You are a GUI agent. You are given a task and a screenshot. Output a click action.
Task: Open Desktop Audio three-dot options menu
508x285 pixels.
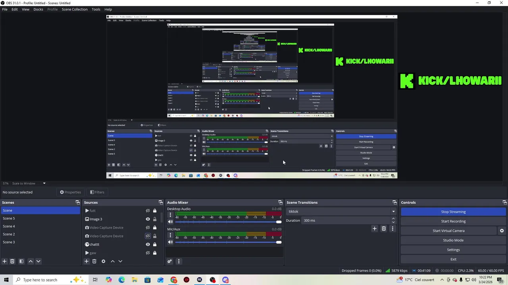point(170,215)
